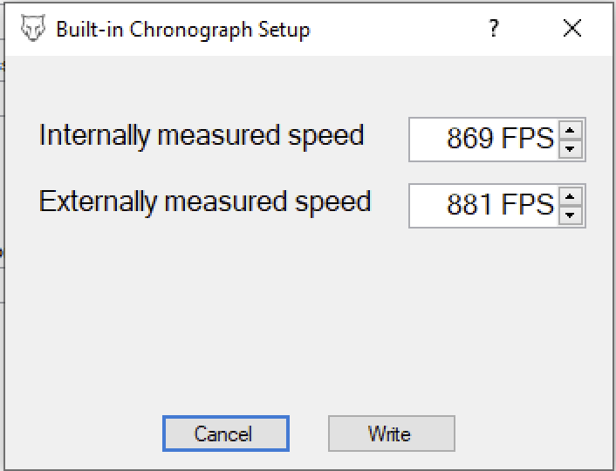Screen dimensions: 616x471
Task: Decrease the externally measured speed value
Action: pos(571,215)
